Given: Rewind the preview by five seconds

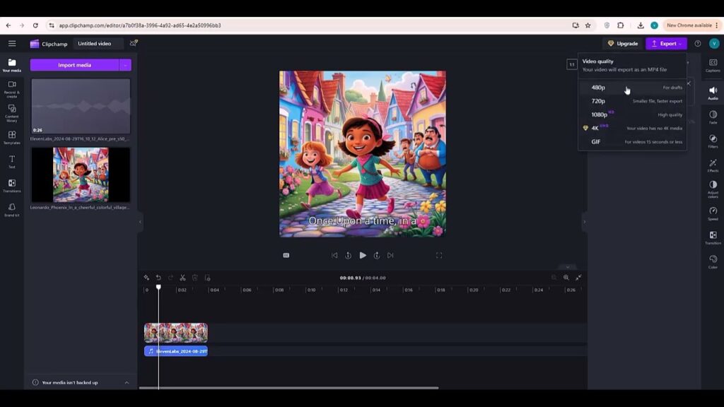Looking at the screenshot, I should tap(348, 255).
